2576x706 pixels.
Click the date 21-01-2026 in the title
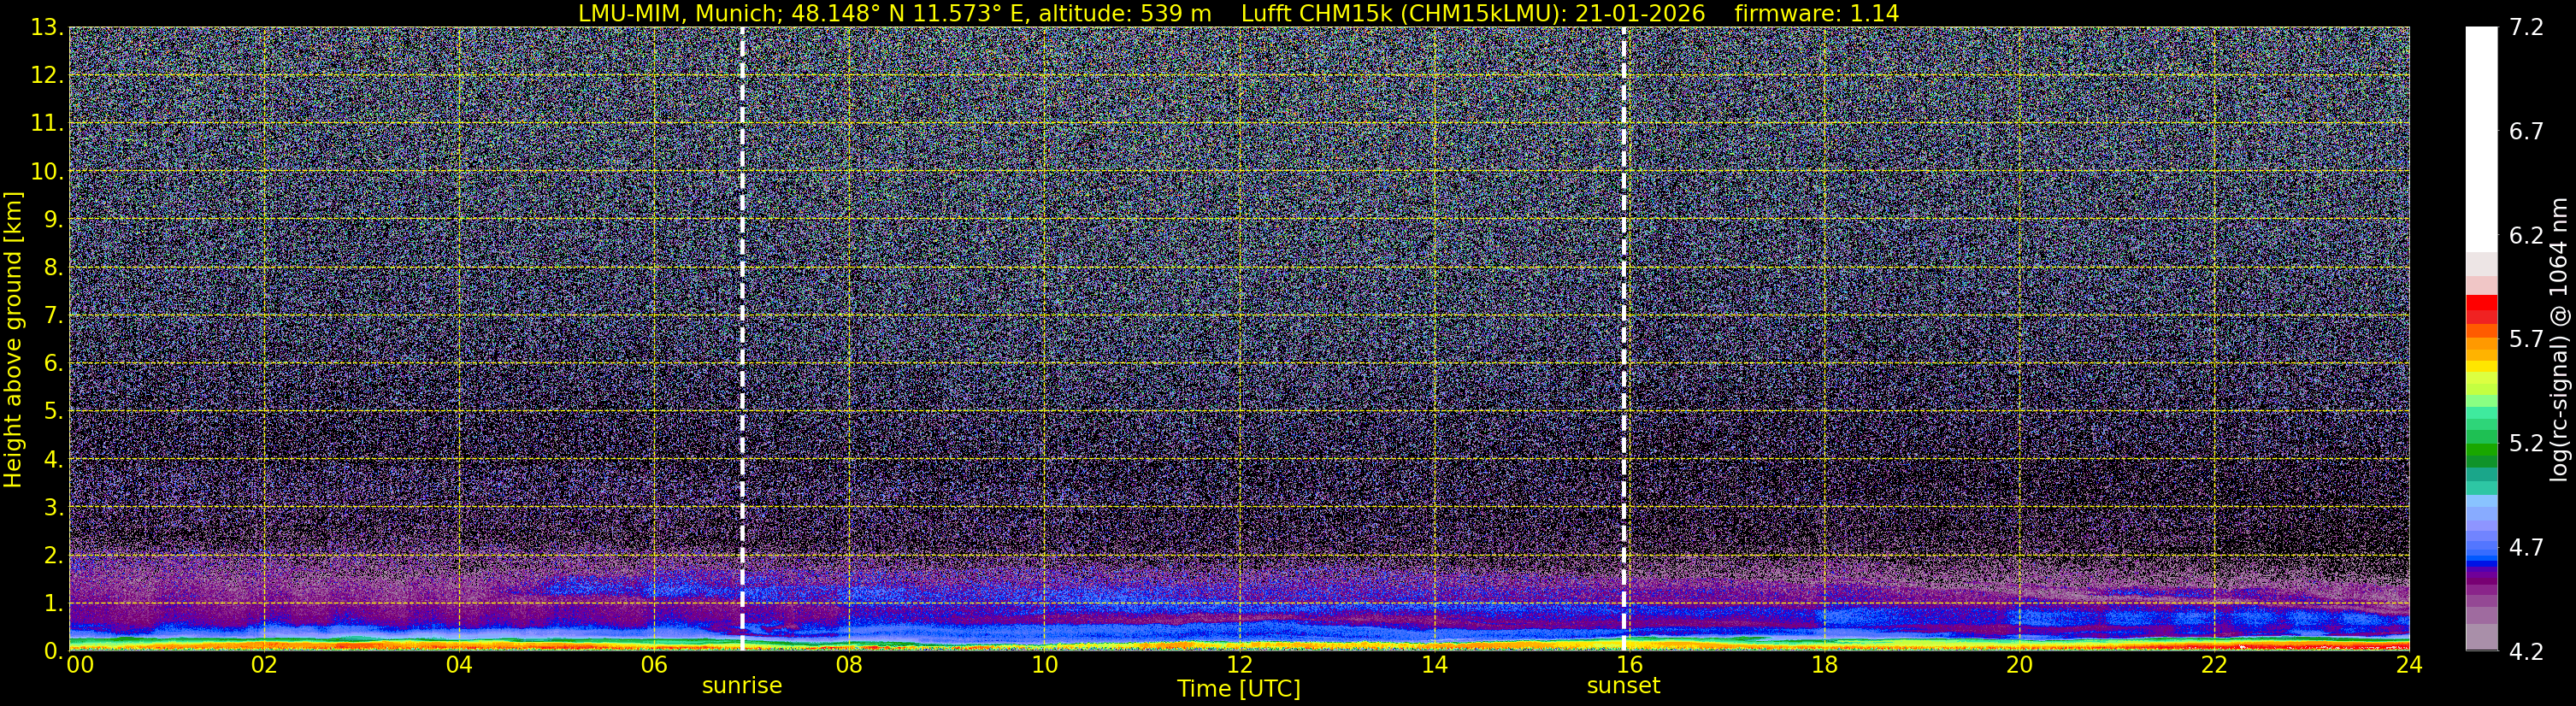1640,13
